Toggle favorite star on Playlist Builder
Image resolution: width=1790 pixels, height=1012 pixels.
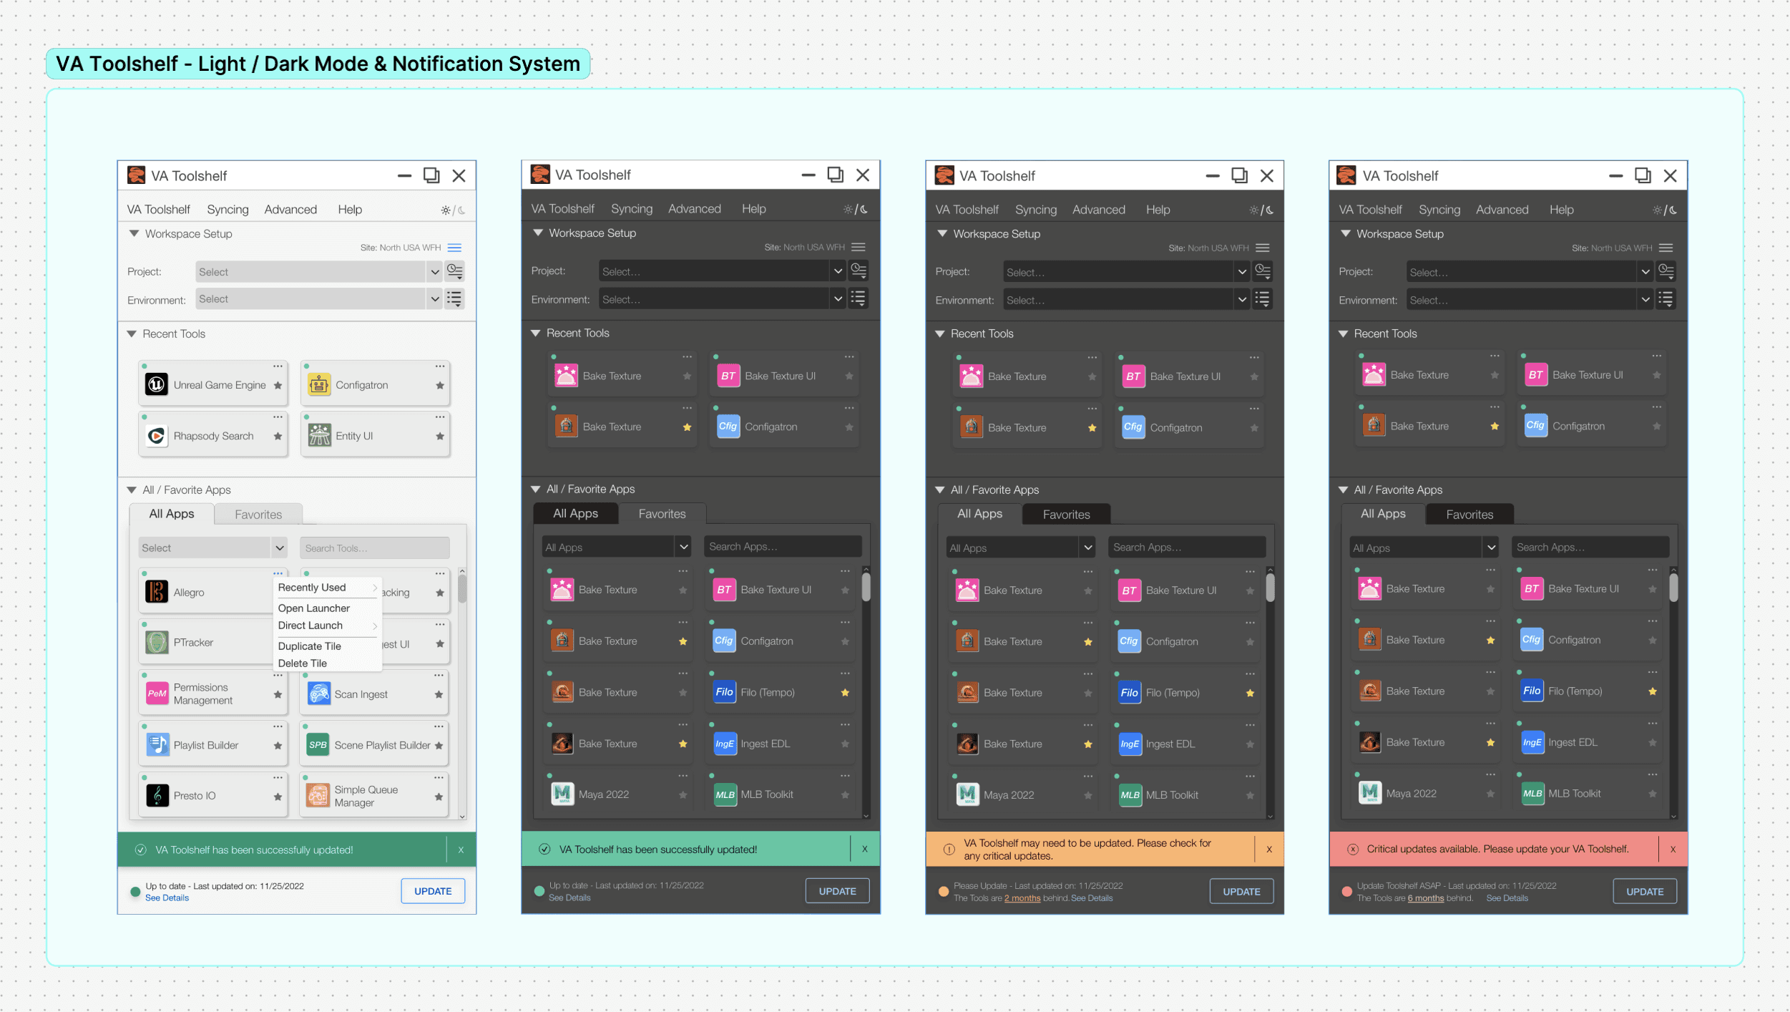(278, 745)
